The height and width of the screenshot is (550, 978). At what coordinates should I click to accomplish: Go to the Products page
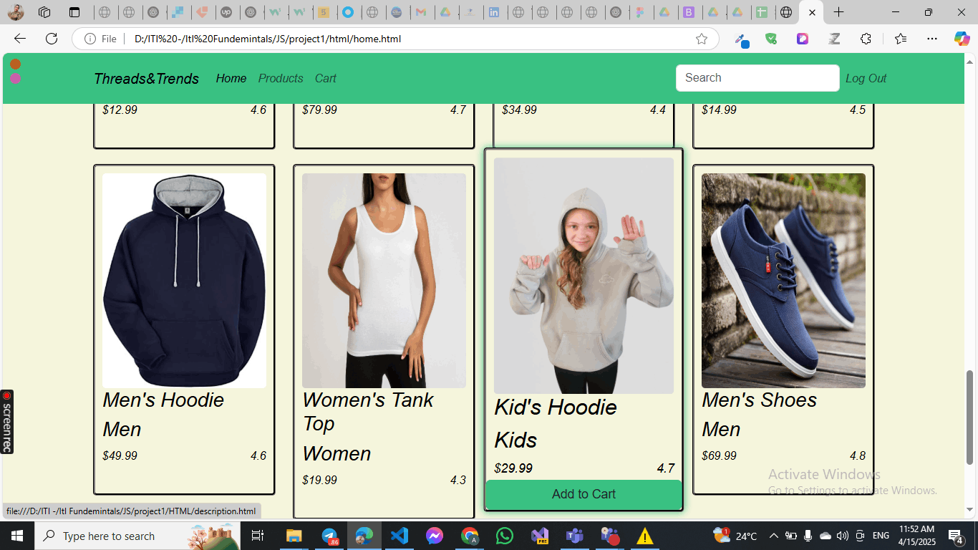pos(281,78)
